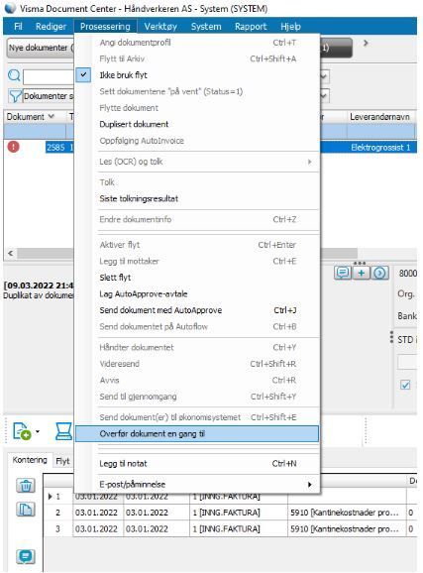Click '5910 [Kantinekostnader pro…' in row 2
This screenshot has height=573, width=423.
click(x=344, y=513)
